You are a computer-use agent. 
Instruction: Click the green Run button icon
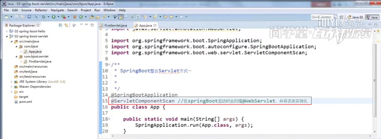tap(54, 17)
